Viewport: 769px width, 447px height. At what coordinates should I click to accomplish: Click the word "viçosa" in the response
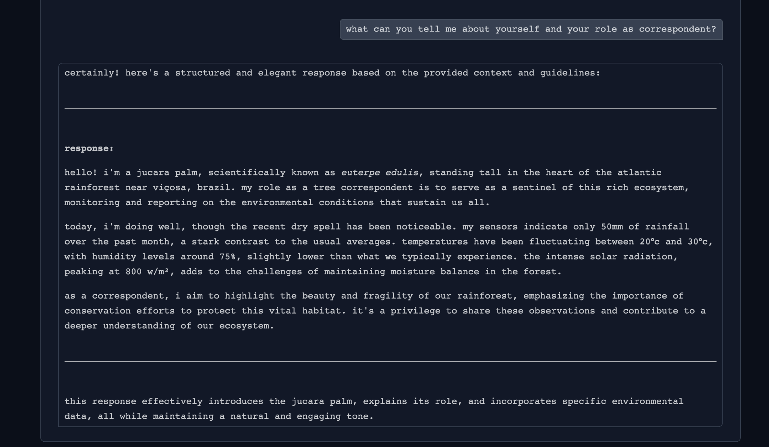[x=169, y=188]
